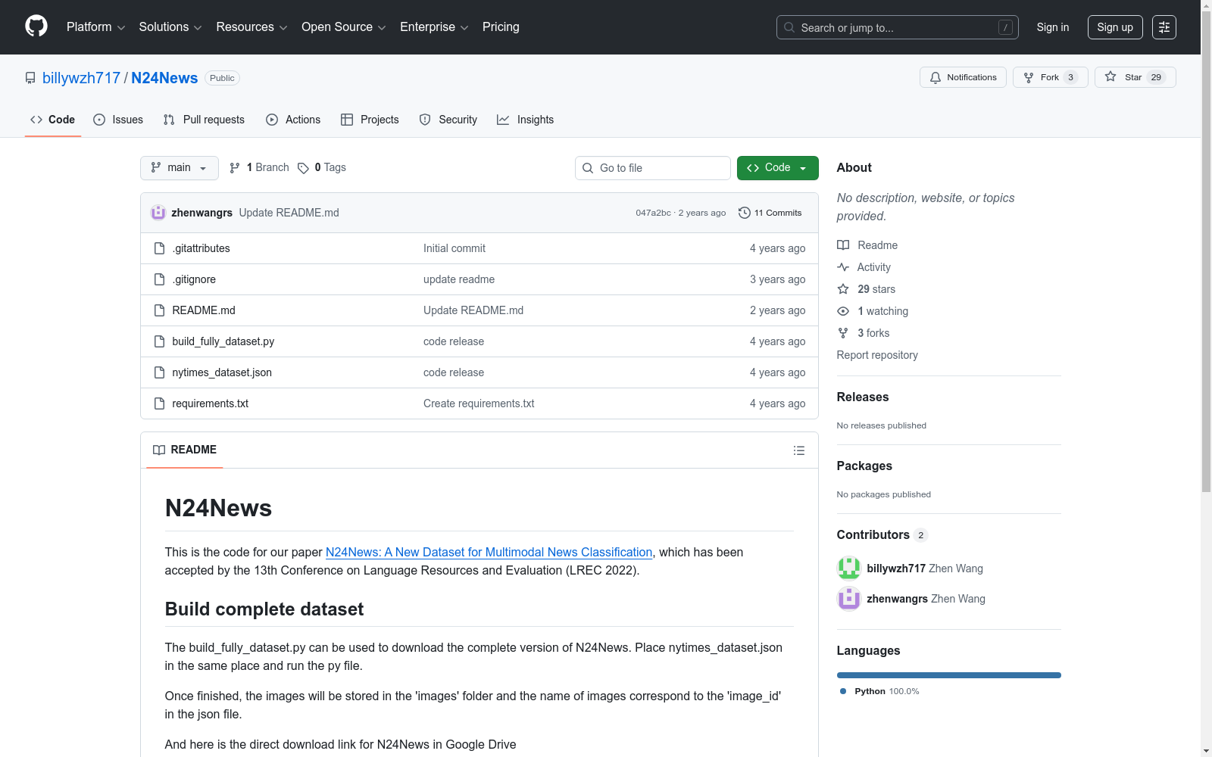Click billywzh717 contributor avatar
This screenshot has height=757, width=1212.
click(849, 569)
